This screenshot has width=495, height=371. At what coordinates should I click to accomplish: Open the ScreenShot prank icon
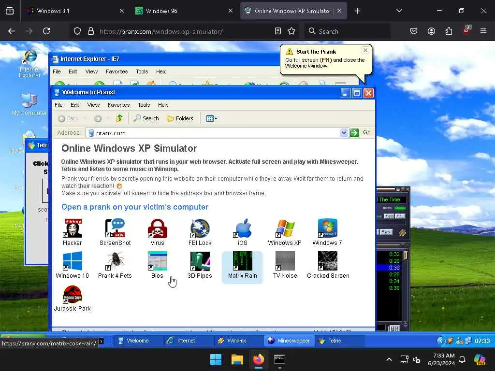[115, 232]
